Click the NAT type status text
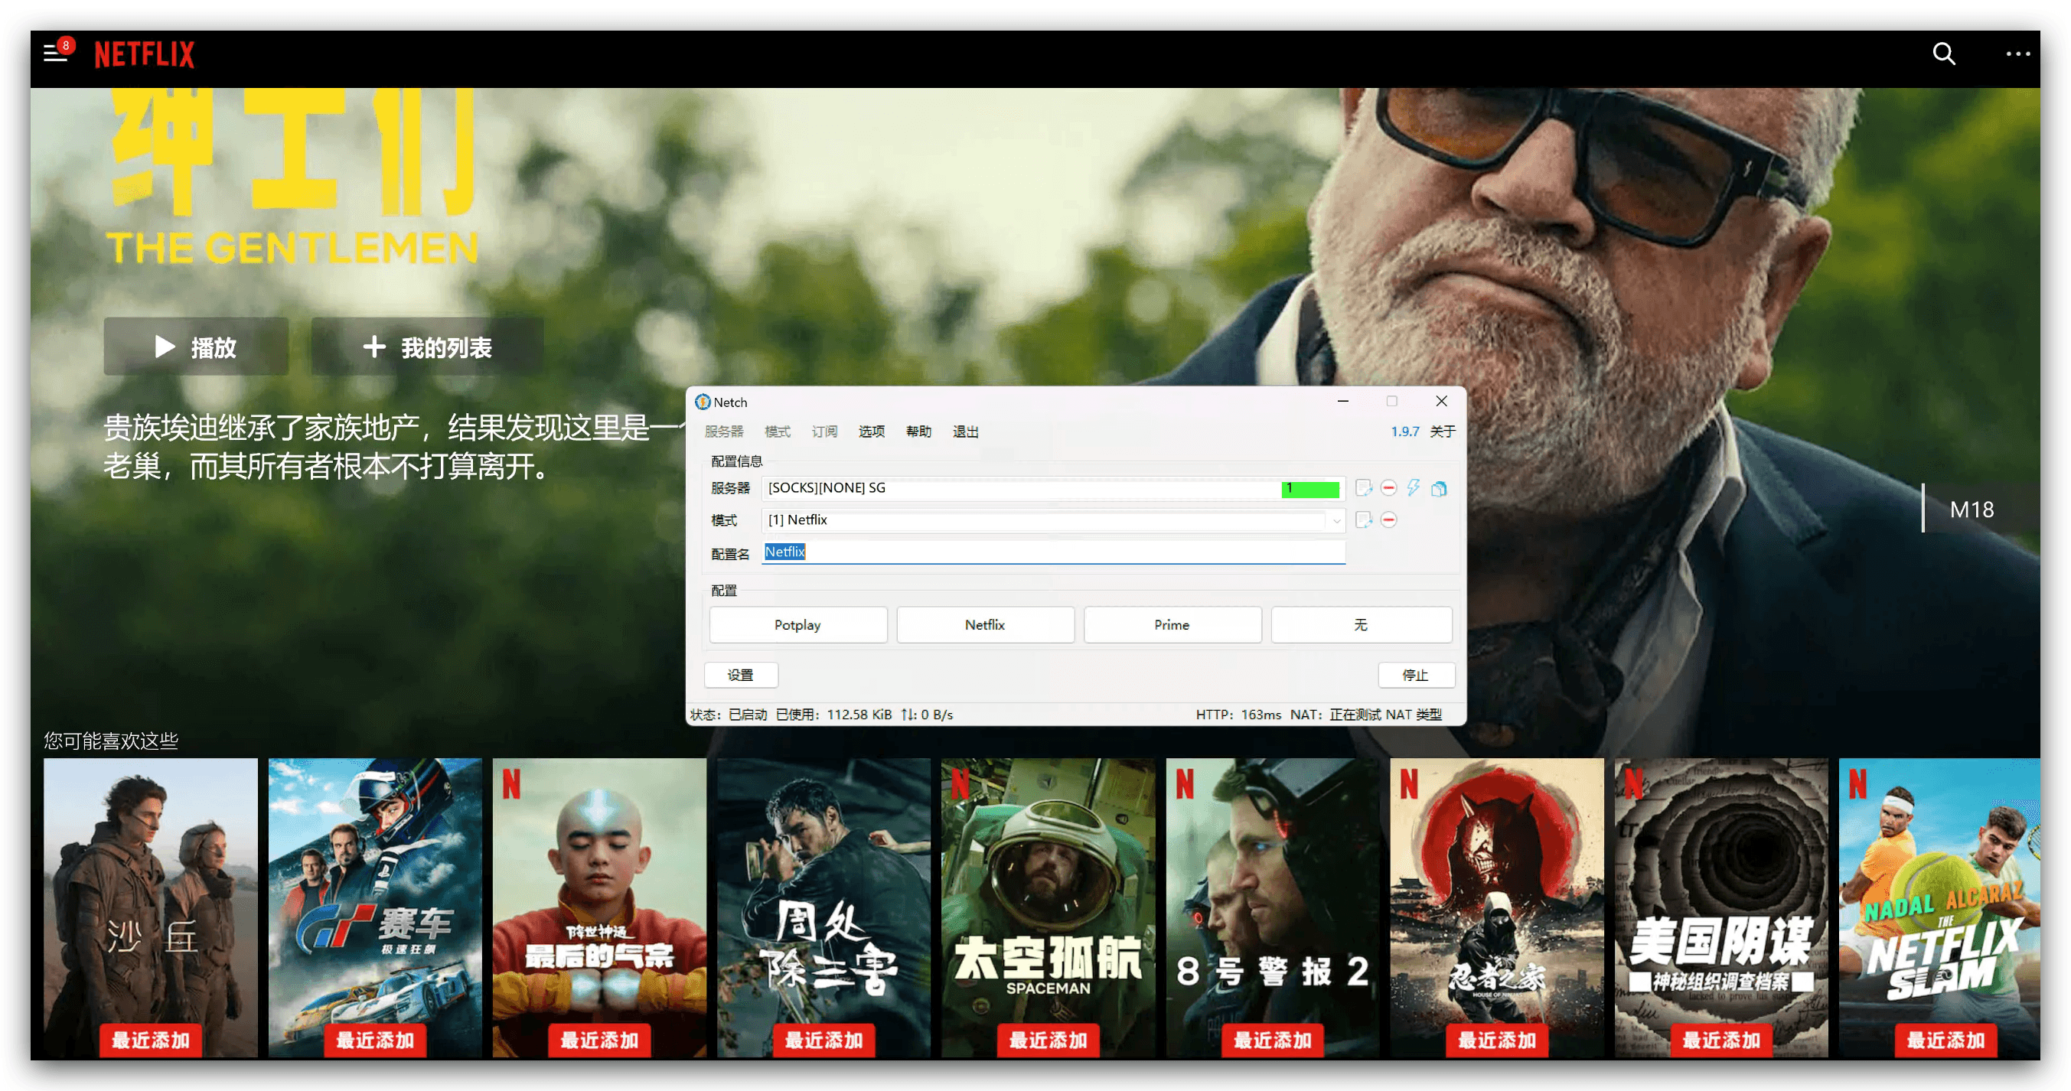 pos(1366,715)
